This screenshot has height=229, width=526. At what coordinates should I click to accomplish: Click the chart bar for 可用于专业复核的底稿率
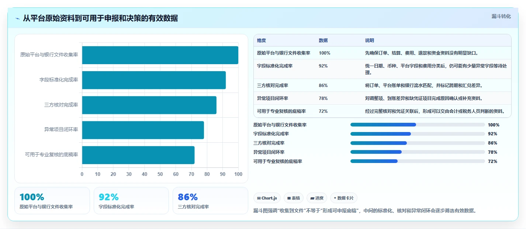point(138,155)
